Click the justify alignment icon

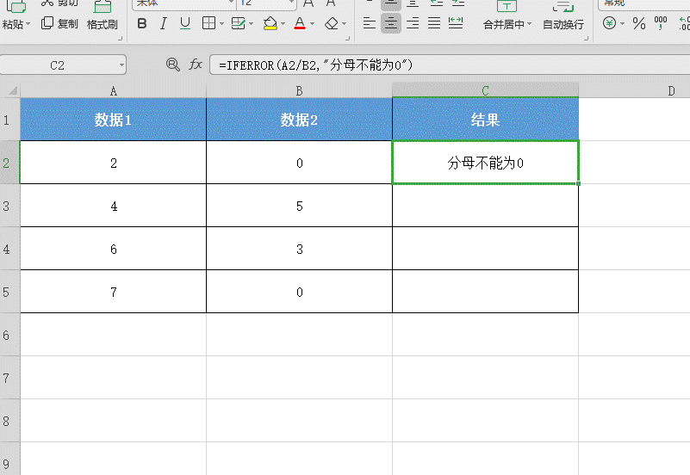pos(434,23)
